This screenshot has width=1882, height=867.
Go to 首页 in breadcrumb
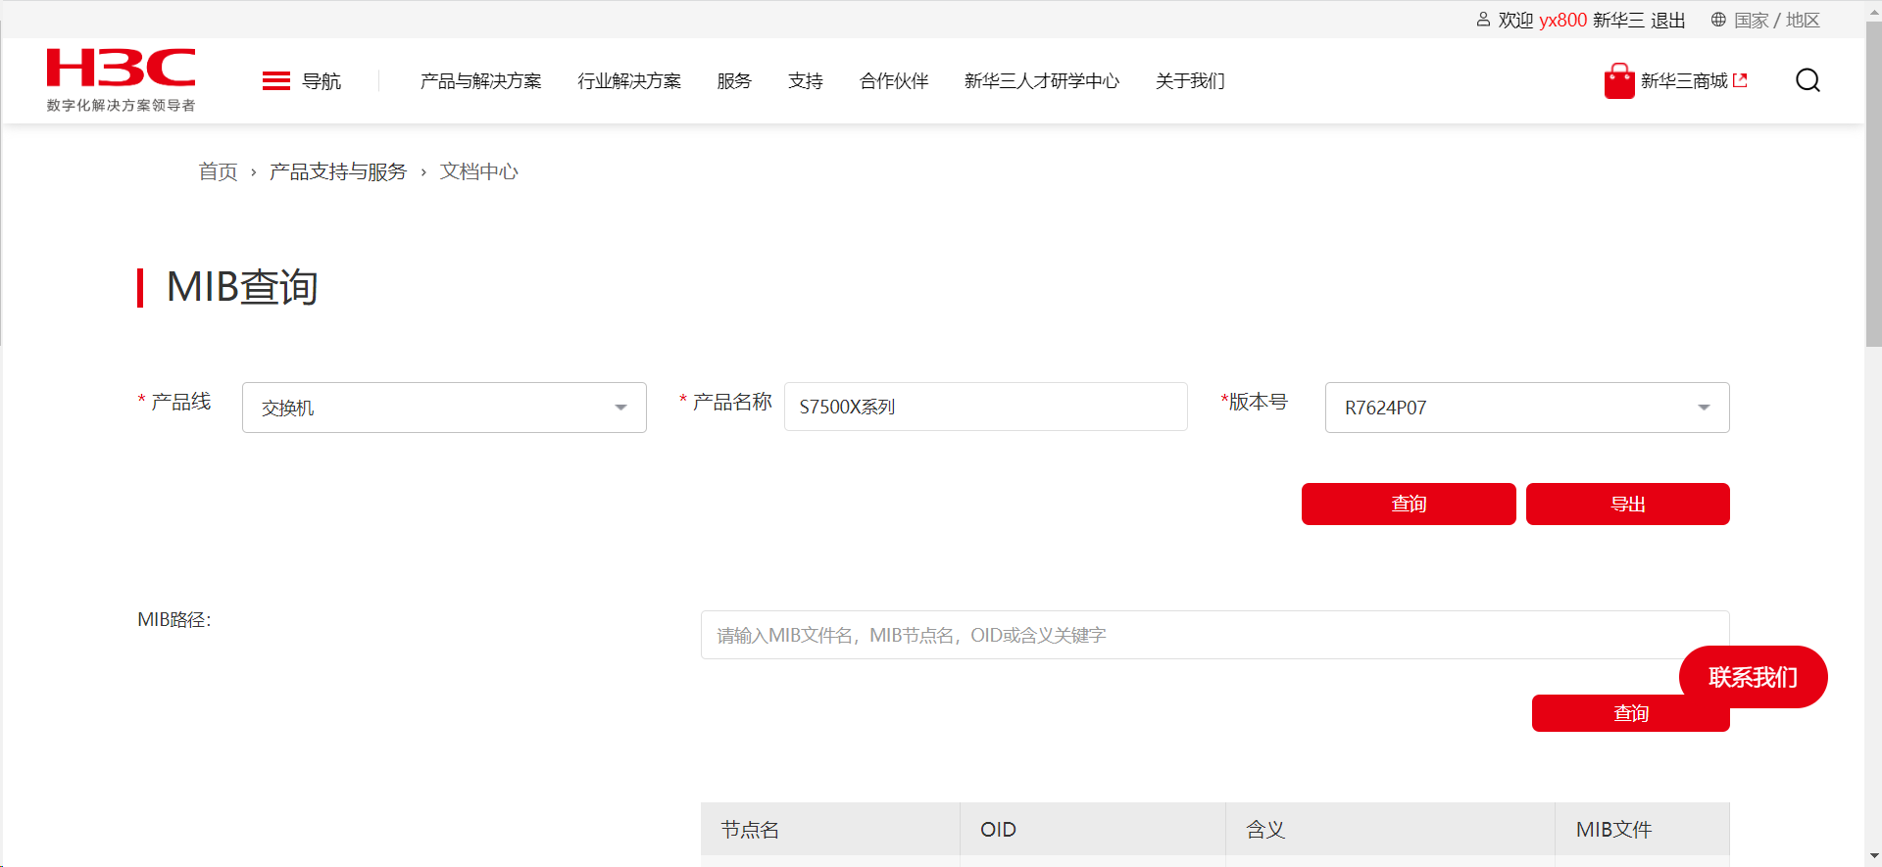[219, 171]
